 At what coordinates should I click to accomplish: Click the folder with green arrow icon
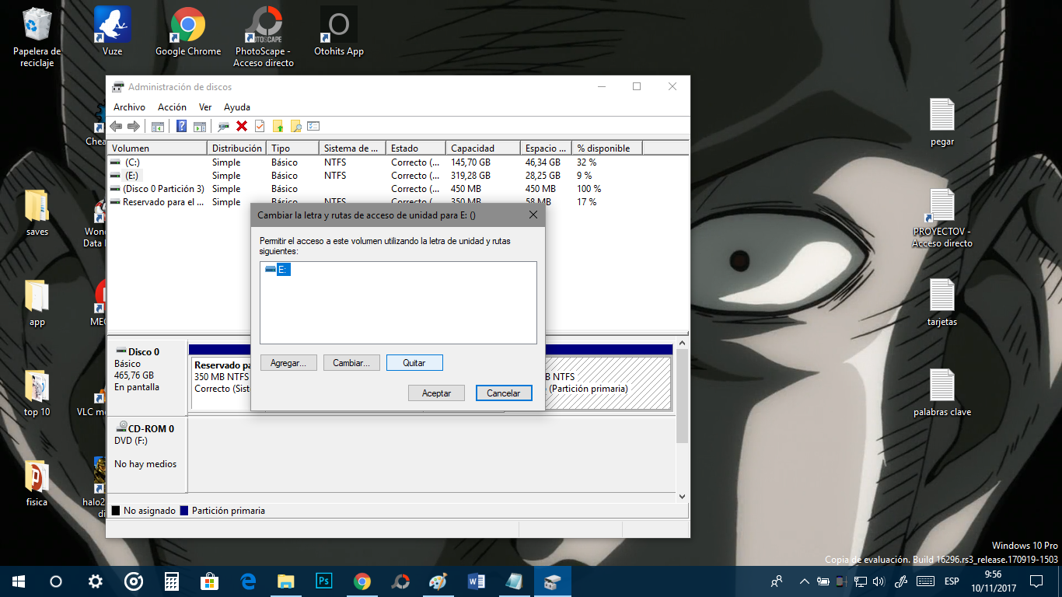(278, 126)
